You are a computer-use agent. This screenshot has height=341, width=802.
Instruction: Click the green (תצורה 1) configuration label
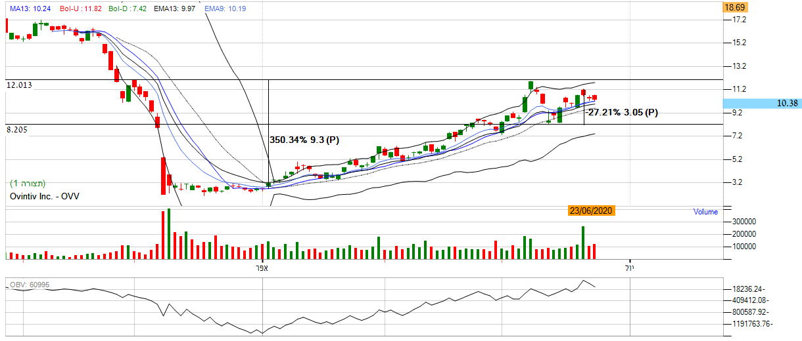coord(28,183)
